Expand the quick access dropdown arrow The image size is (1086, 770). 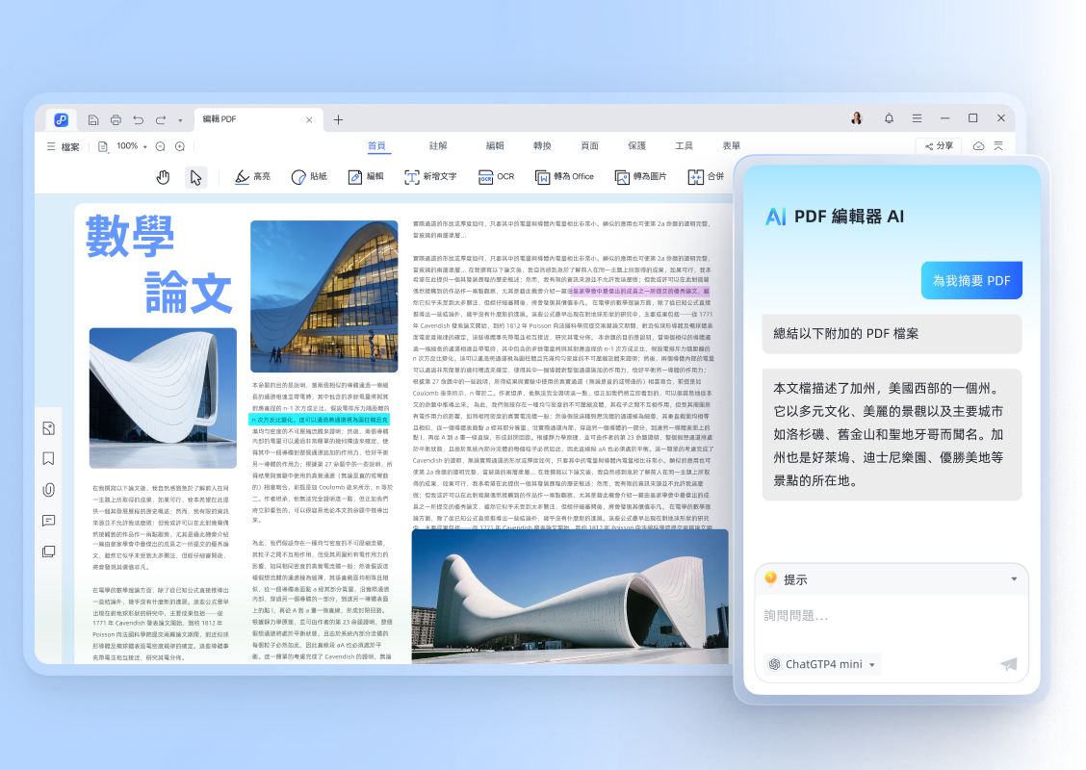[180, 120]
